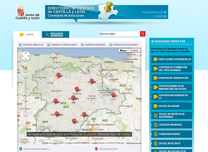Click the Guadalajara label on the map

(109, 125)
